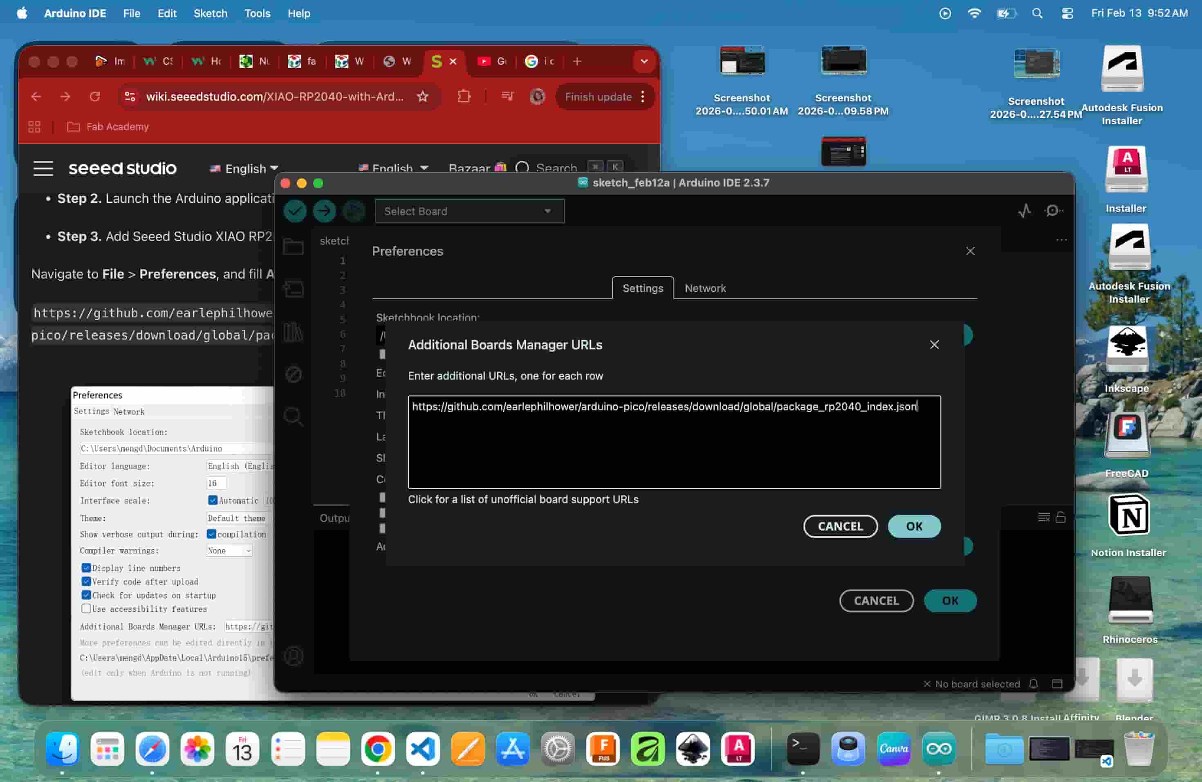This screenshot has width=1202, height=782.
Task: Open Visual Studio Code from the dock
Action: (x=422, y=748)
